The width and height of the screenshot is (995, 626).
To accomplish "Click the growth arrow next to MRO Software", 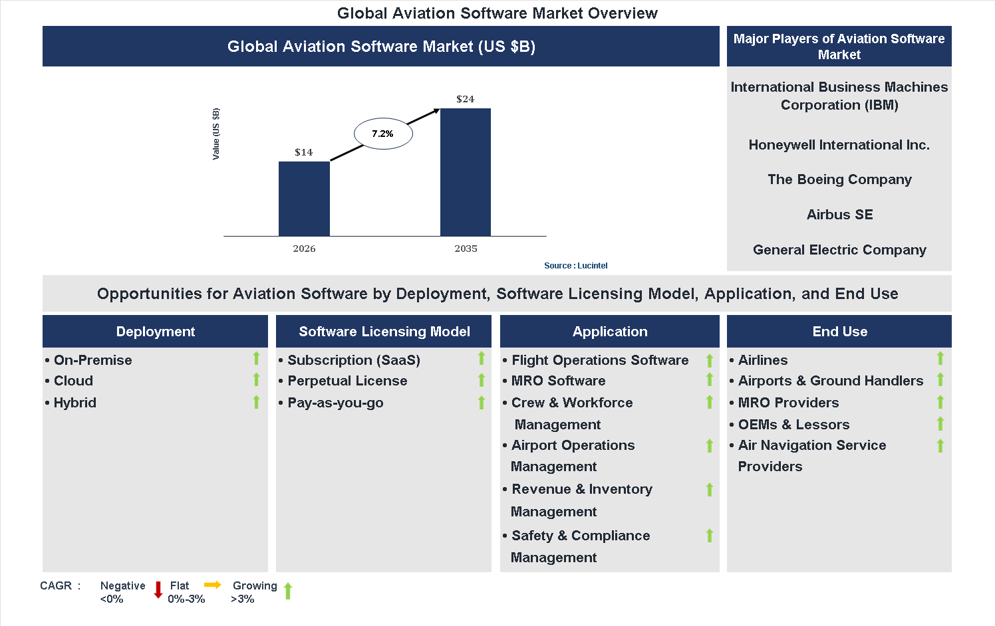I will coord(709,380).
